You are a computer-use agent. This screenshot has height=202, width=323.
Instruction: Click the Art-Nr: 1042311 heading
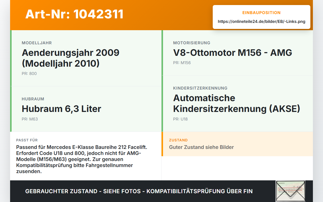(x=74, y=14)
